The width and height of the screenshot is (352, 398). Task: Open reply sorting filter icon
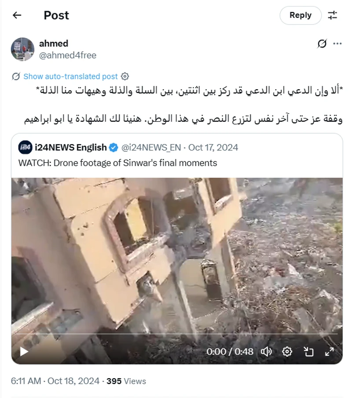[x=333, y=15]
